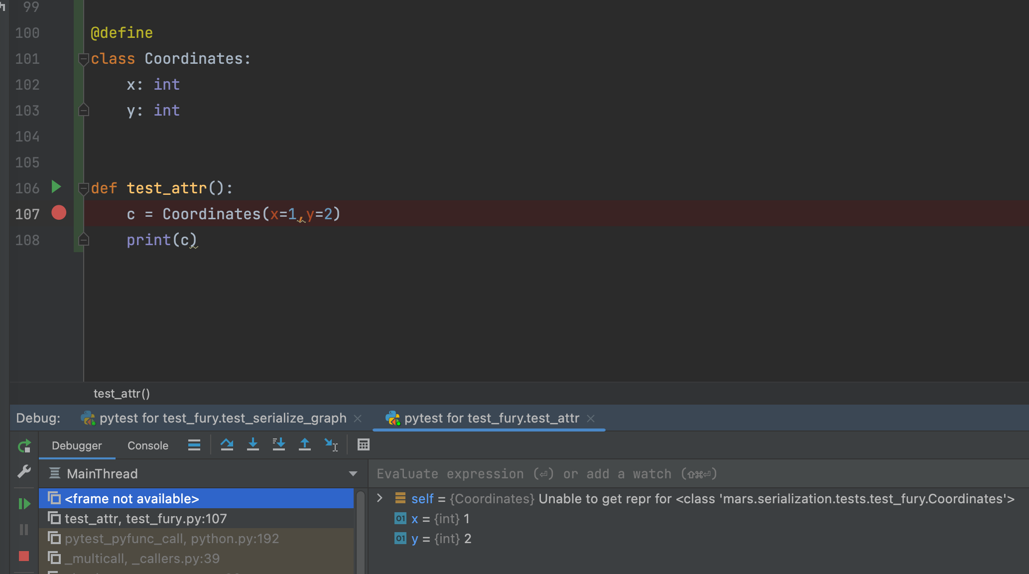This screenshot has width=1029, height=574.
Task: Click Show Execution Point icon
Action: tap(194, 445)
